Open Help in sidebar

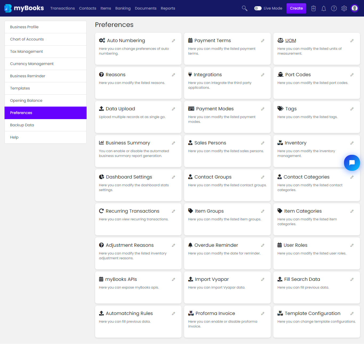coord(46,137)
